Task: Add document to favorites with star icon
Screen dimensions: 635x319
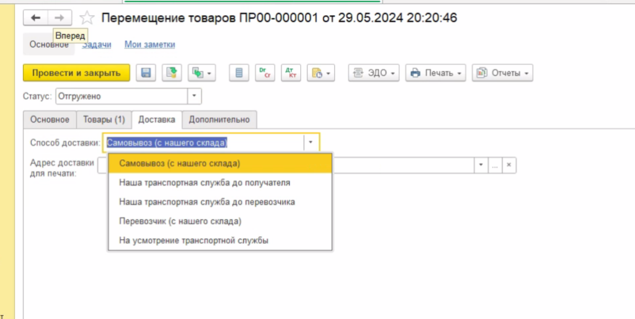Action: tap(87, 18)
